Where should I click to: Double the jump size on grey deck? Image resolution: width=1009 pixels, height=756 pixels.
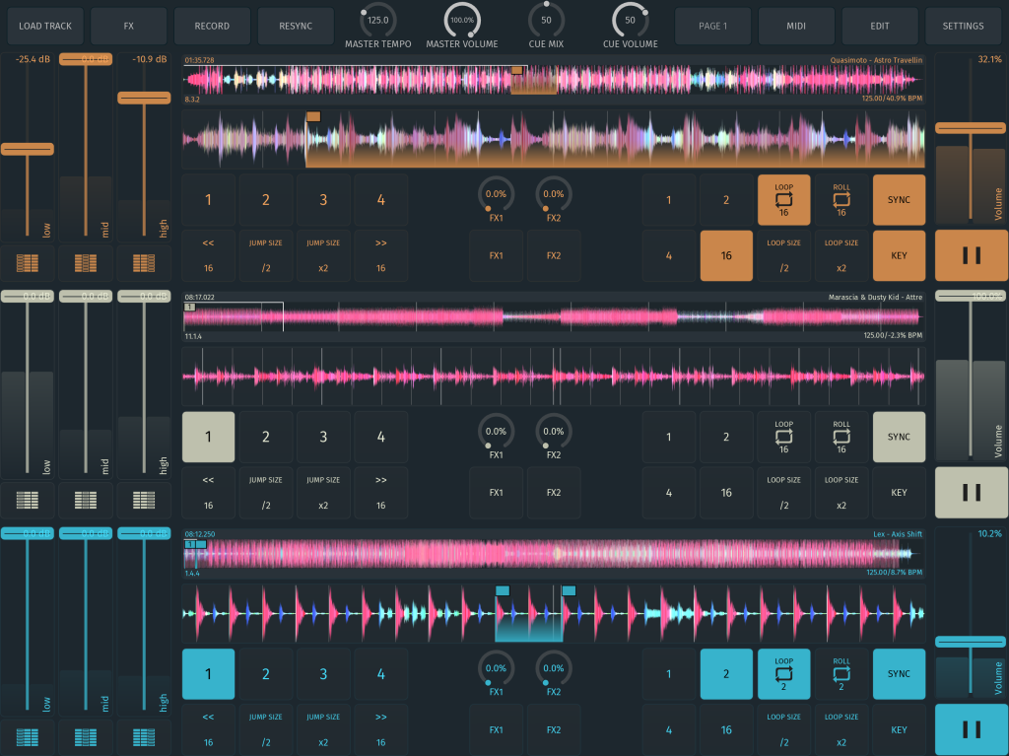(323, 493)
